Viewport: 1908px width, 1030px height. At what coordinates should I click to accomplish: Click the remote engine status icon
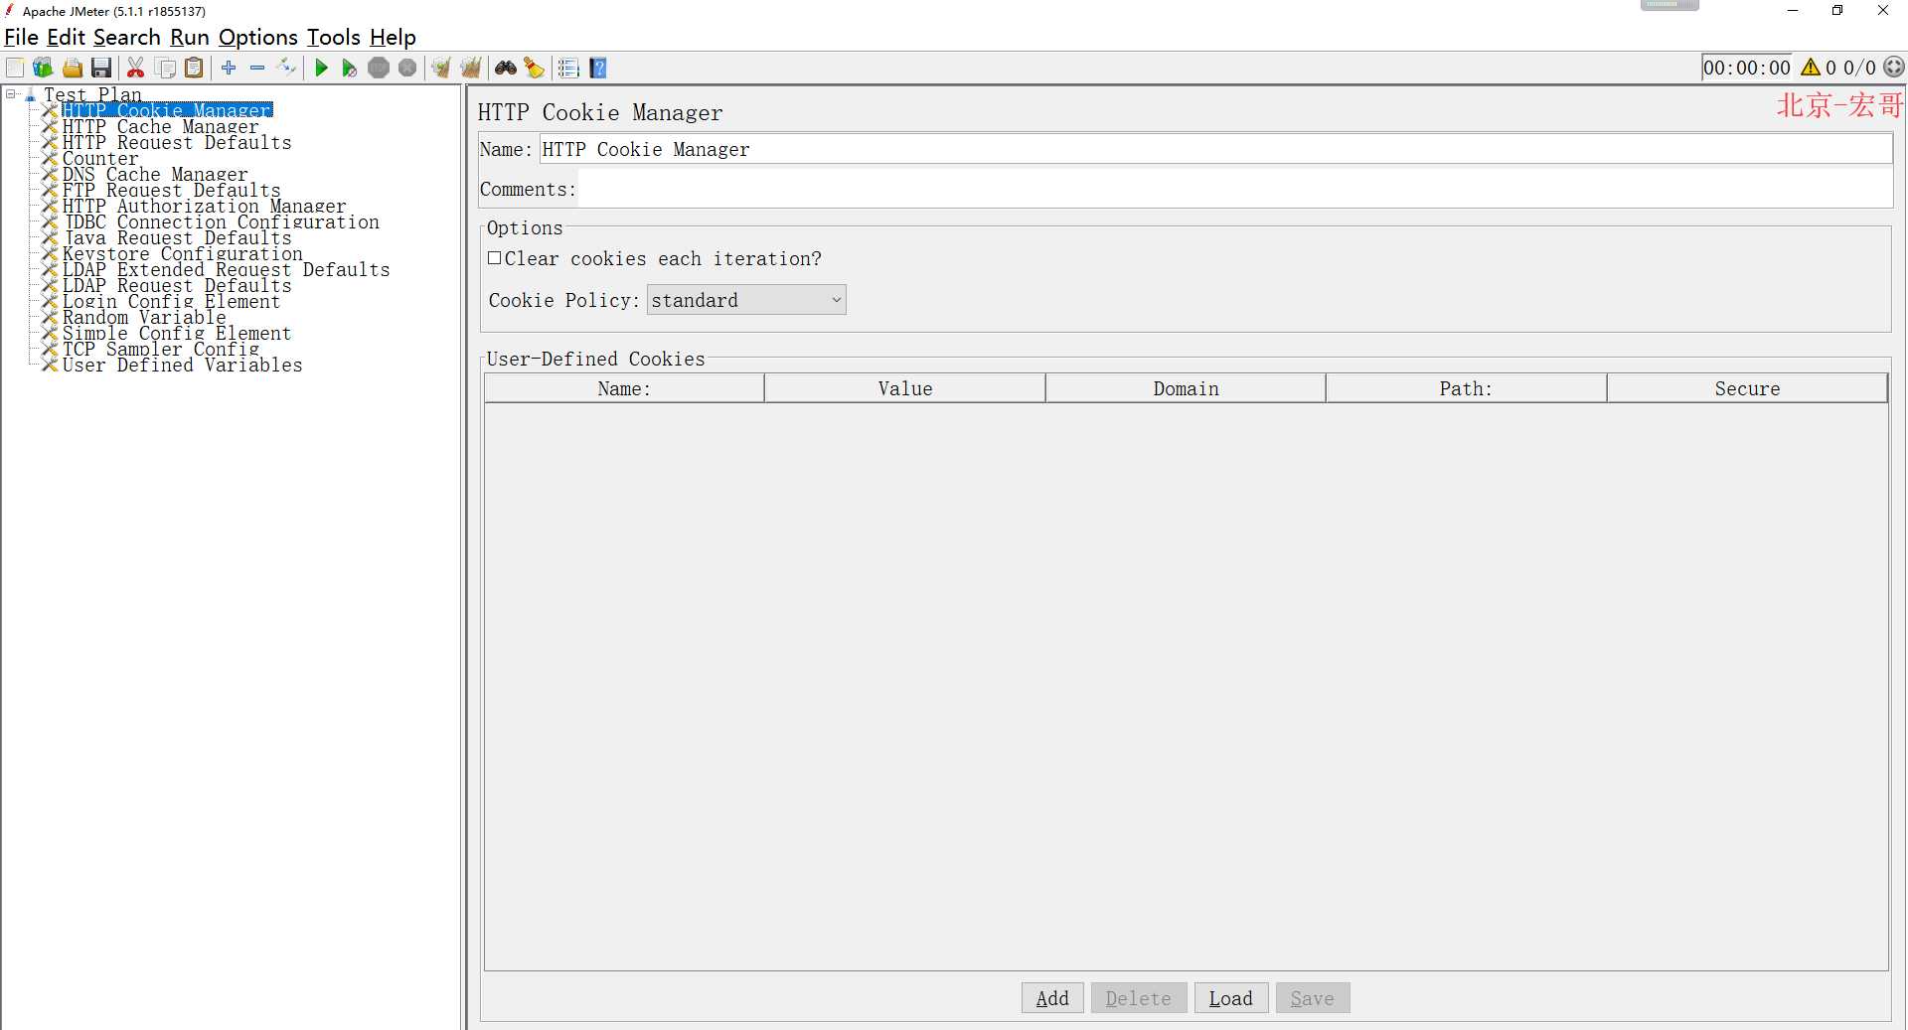click(x=1894, y=68)
